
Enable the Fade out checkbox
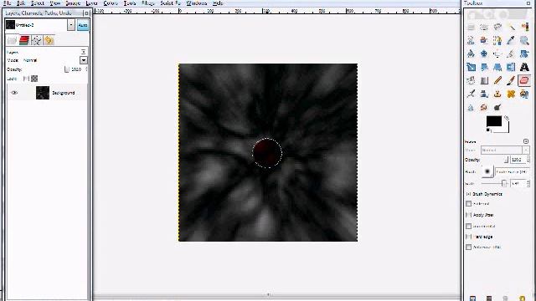[x=469, y=204]
